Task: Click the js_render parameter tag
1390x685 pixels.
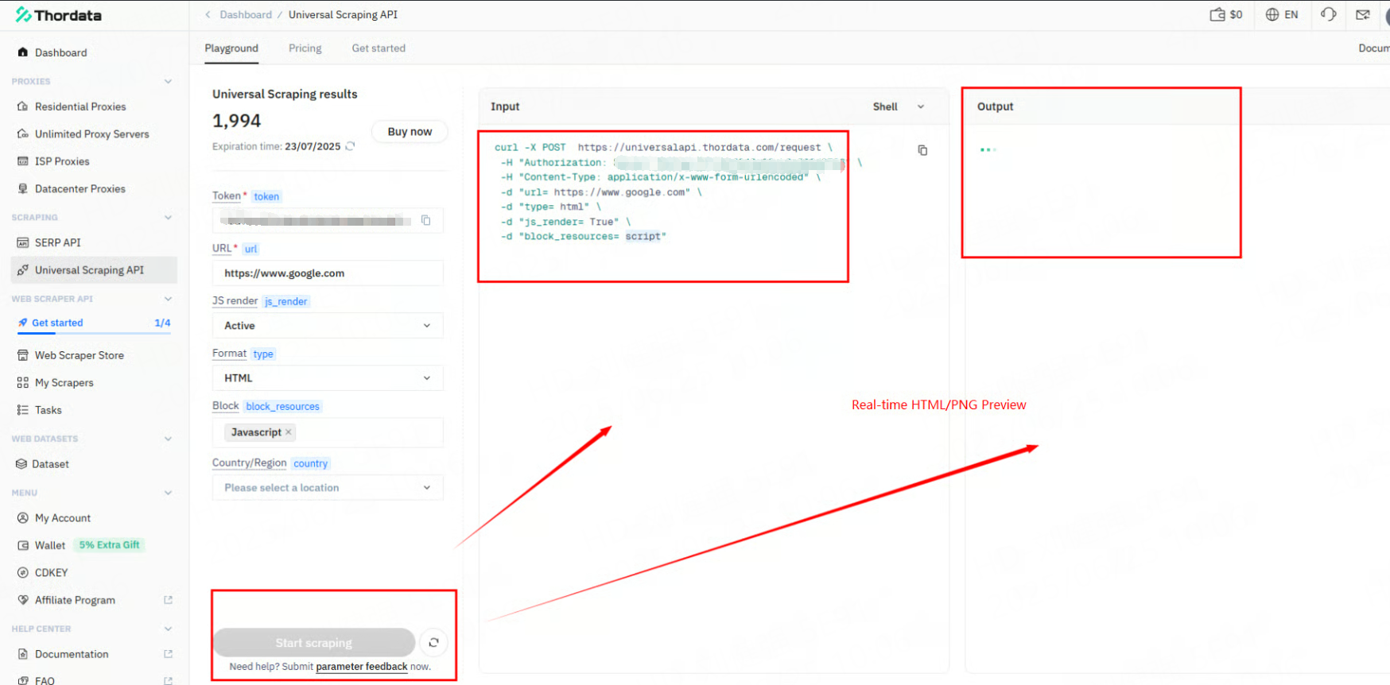Action: 286,301
